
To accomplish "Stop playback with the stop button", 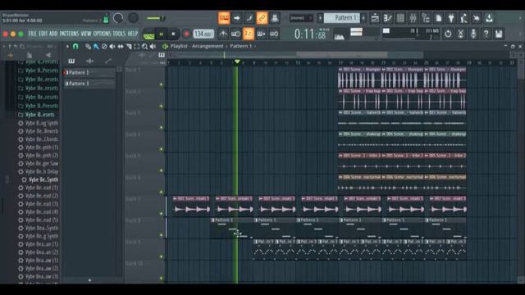I will [173, 34].
